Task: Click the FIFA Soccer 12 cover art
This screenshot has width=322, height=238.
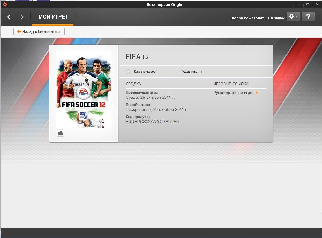Action: [84, 89]
